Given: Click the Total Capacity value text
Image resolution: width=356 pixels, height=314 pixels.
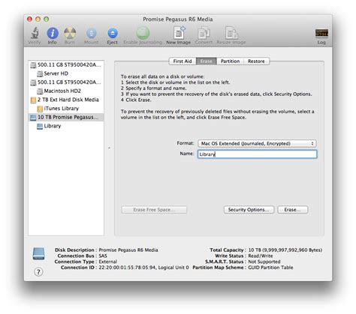Looking at the screenshot, I should click(285, 250).
